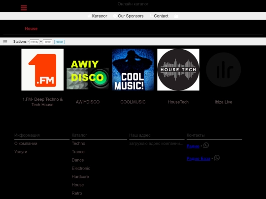Open House in footer catalog

click(78, 185)
